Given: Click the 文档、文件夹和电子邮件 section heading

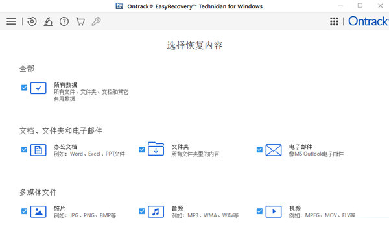Looking at the screenshot, I should pyautogui.click(x=61, y=131).
